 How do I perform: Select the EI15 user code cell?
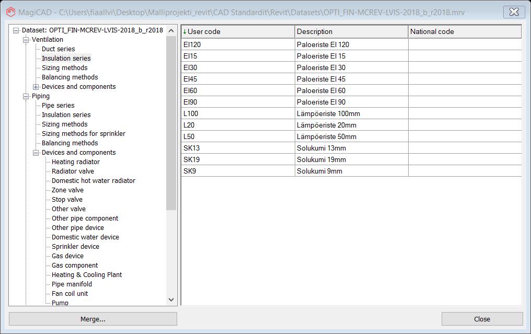pos(238,56)
